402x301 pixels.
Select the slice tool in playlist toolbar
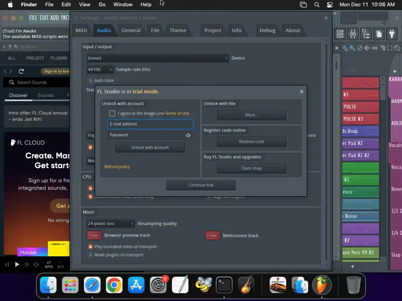pyautogui.click(x=382, y=48)
